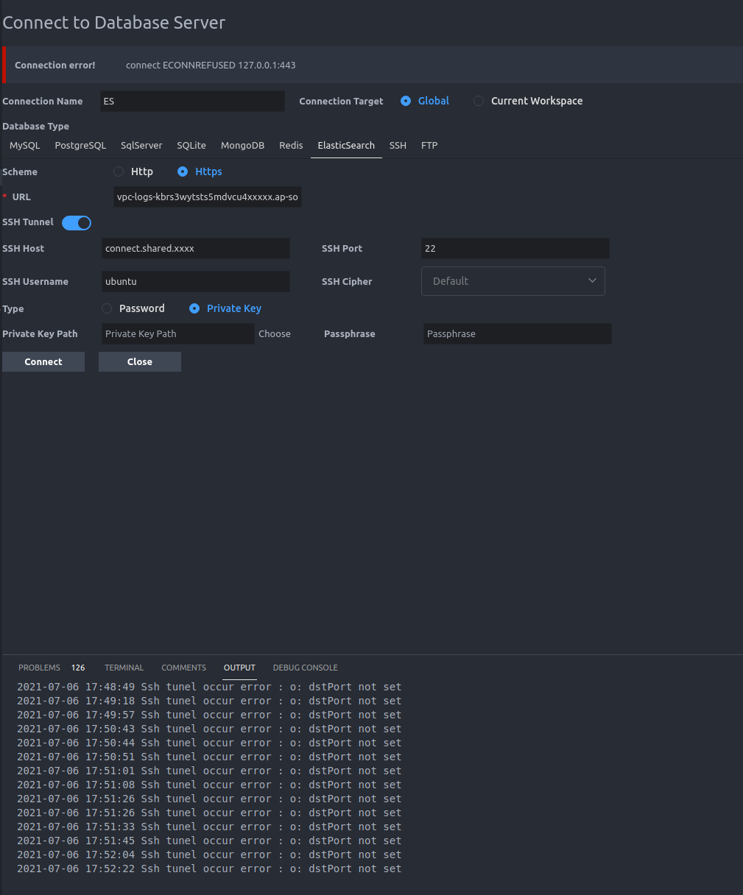Click the SSH Host input field

click(195, 248)
